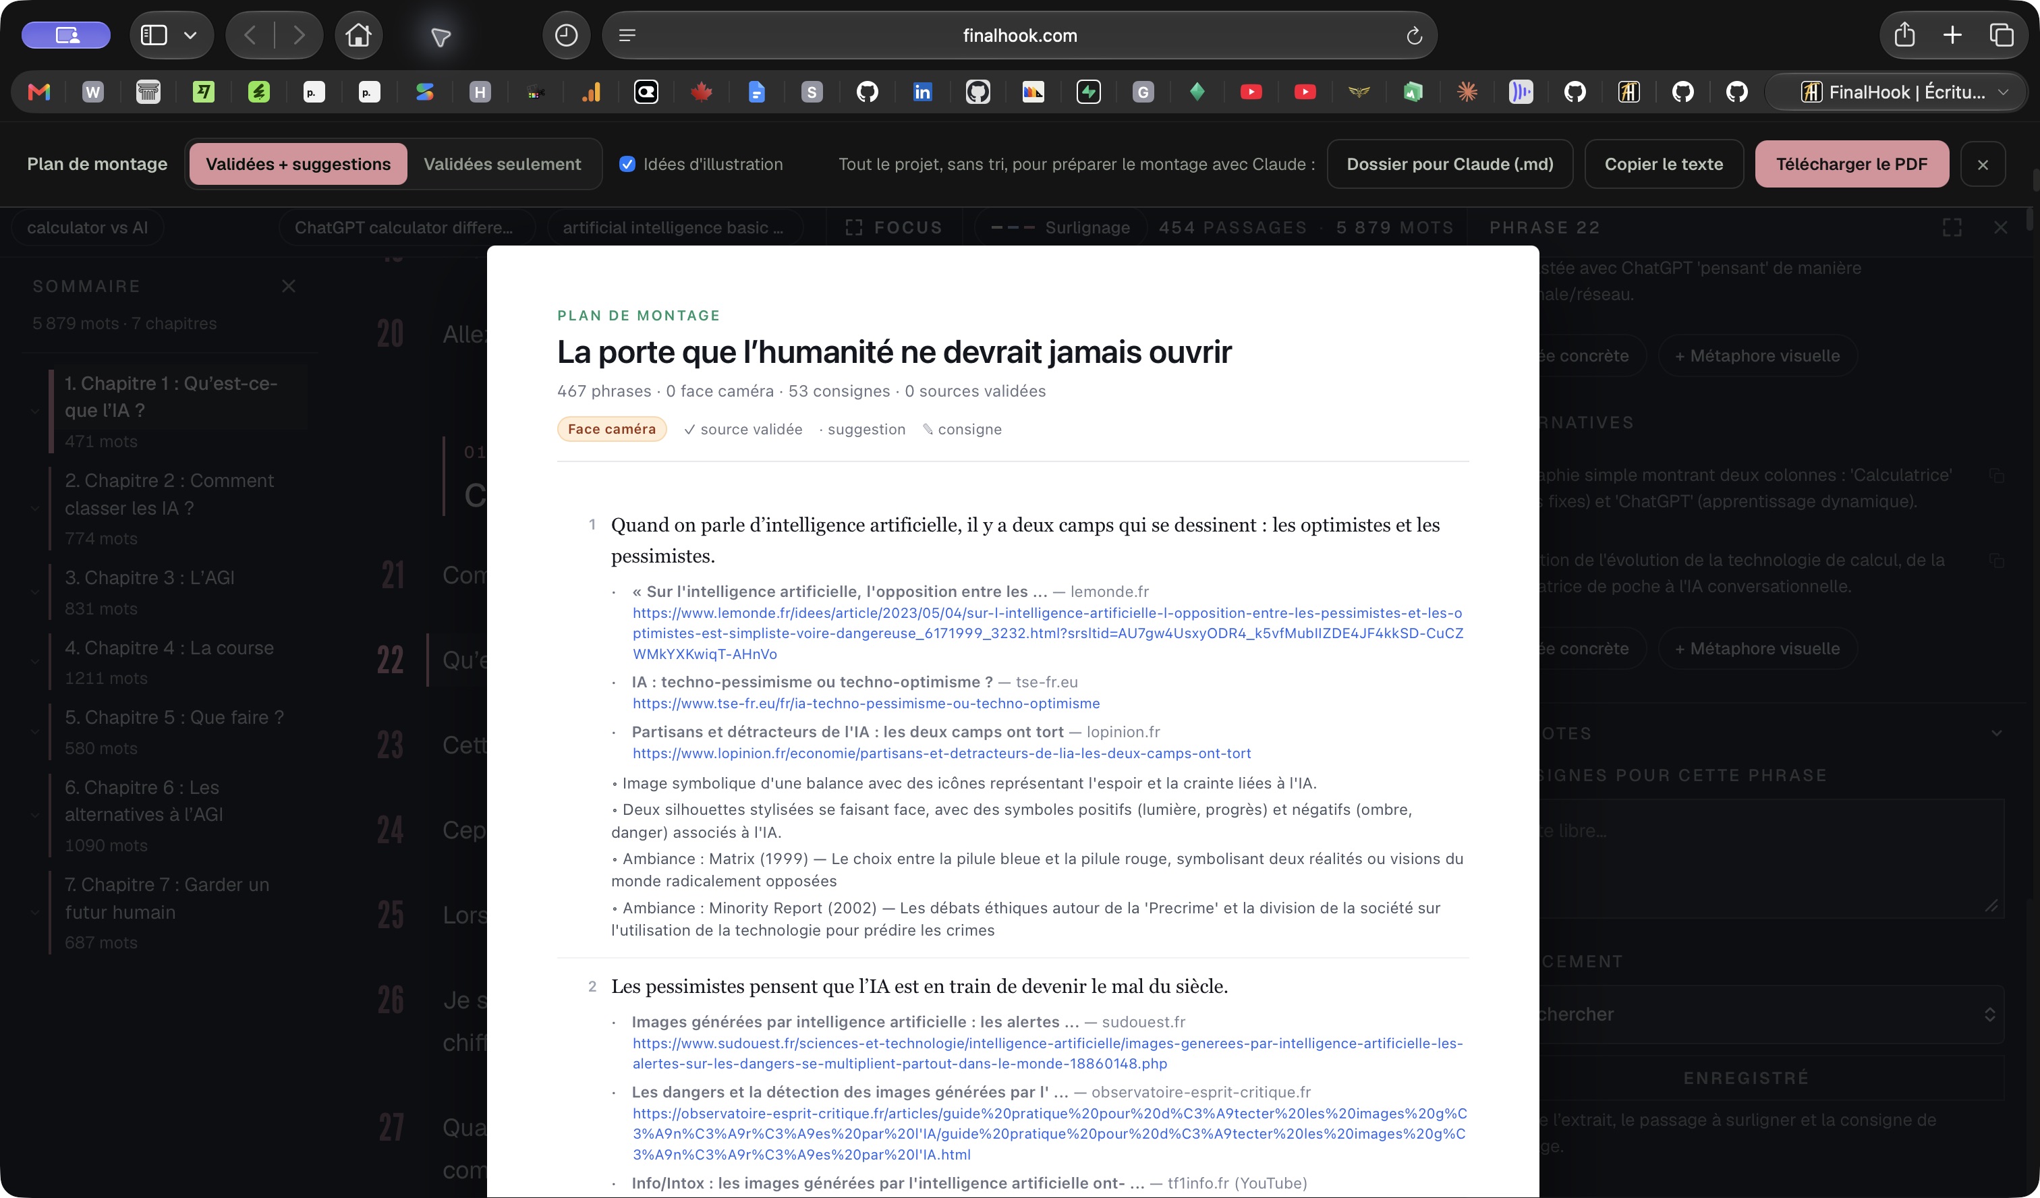Open Chapitre 5 : Que faire ?
This screenshot has width=2040, height=1198.
[174, 717]
